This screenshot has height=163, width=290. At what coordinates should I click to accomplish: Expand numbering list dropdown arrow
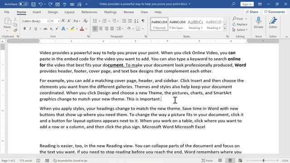click(109, 21)
